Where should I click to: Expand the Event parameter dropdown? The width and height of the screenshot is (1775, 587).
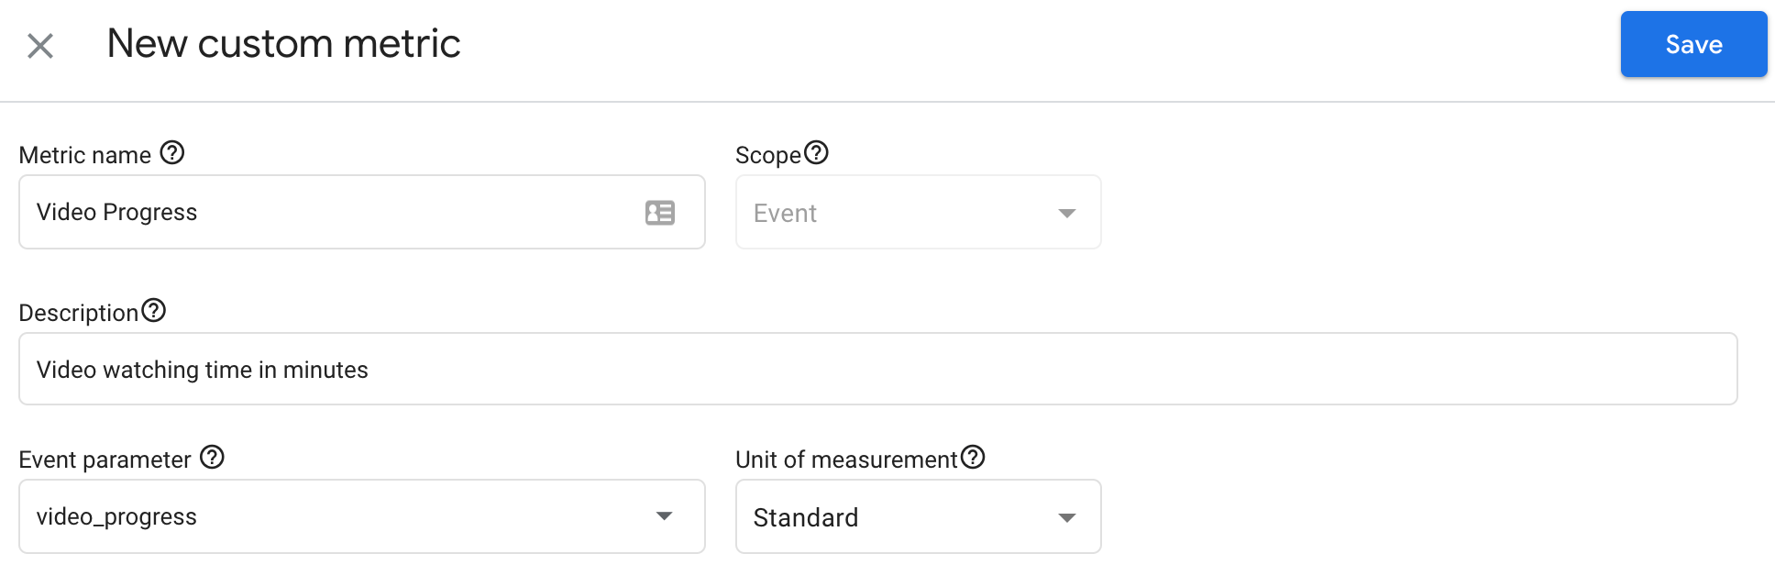[x=362, y=516]
